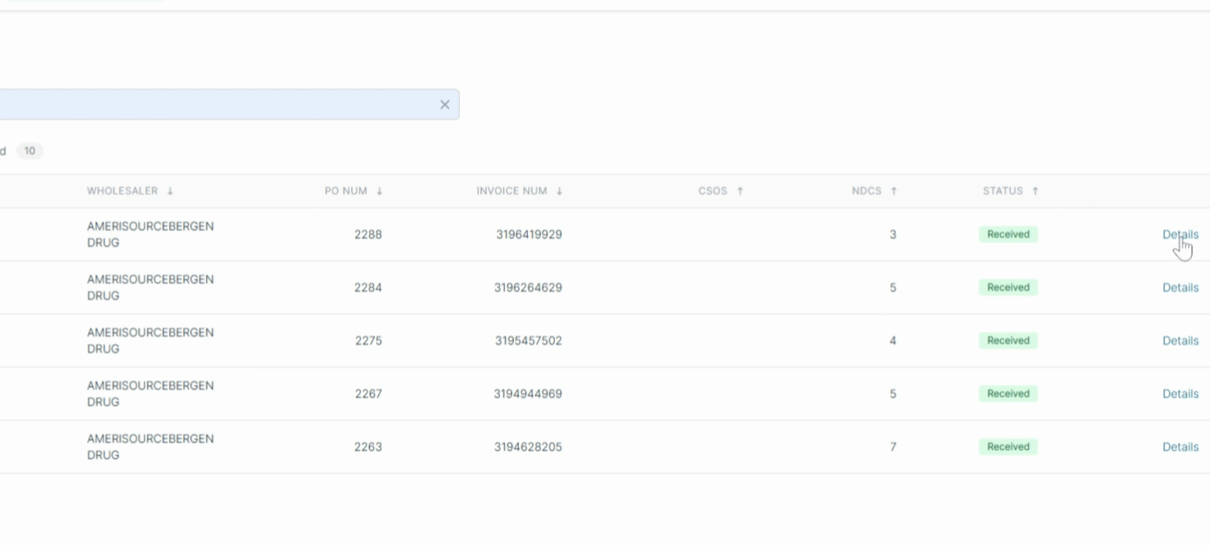Select invoice number 3195457502

pos(529,341)
